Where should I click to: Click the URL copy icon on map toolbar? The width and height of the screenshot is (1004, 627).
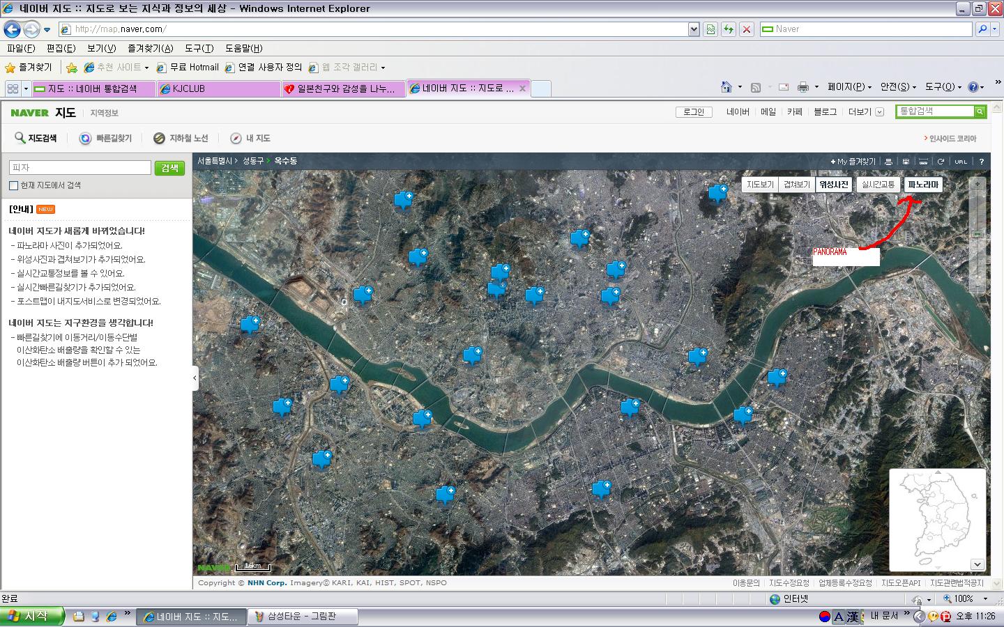click(961, 162)
